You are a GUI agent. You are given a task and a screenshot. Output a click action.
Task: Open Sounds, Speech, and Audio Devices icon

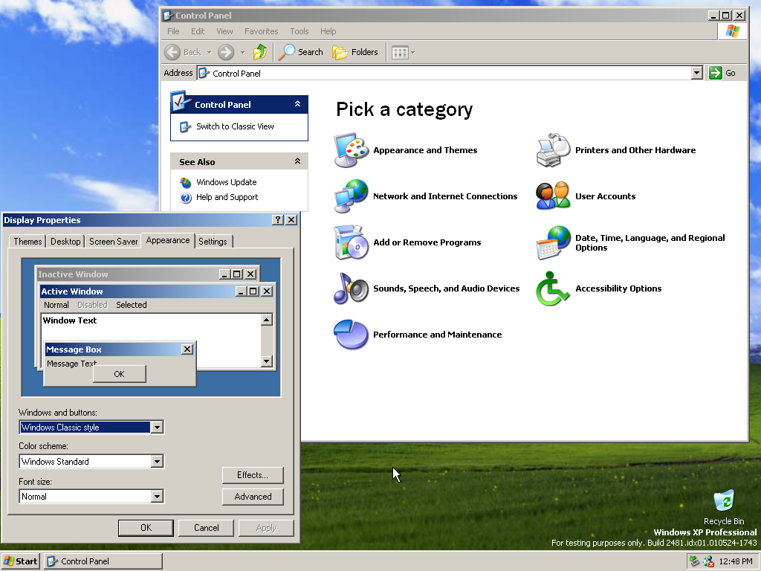[x=351, y=288]
